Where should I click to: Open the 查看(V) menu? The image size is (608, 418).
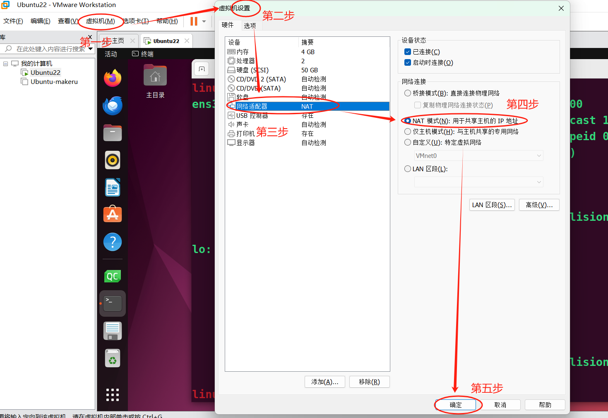68,21
